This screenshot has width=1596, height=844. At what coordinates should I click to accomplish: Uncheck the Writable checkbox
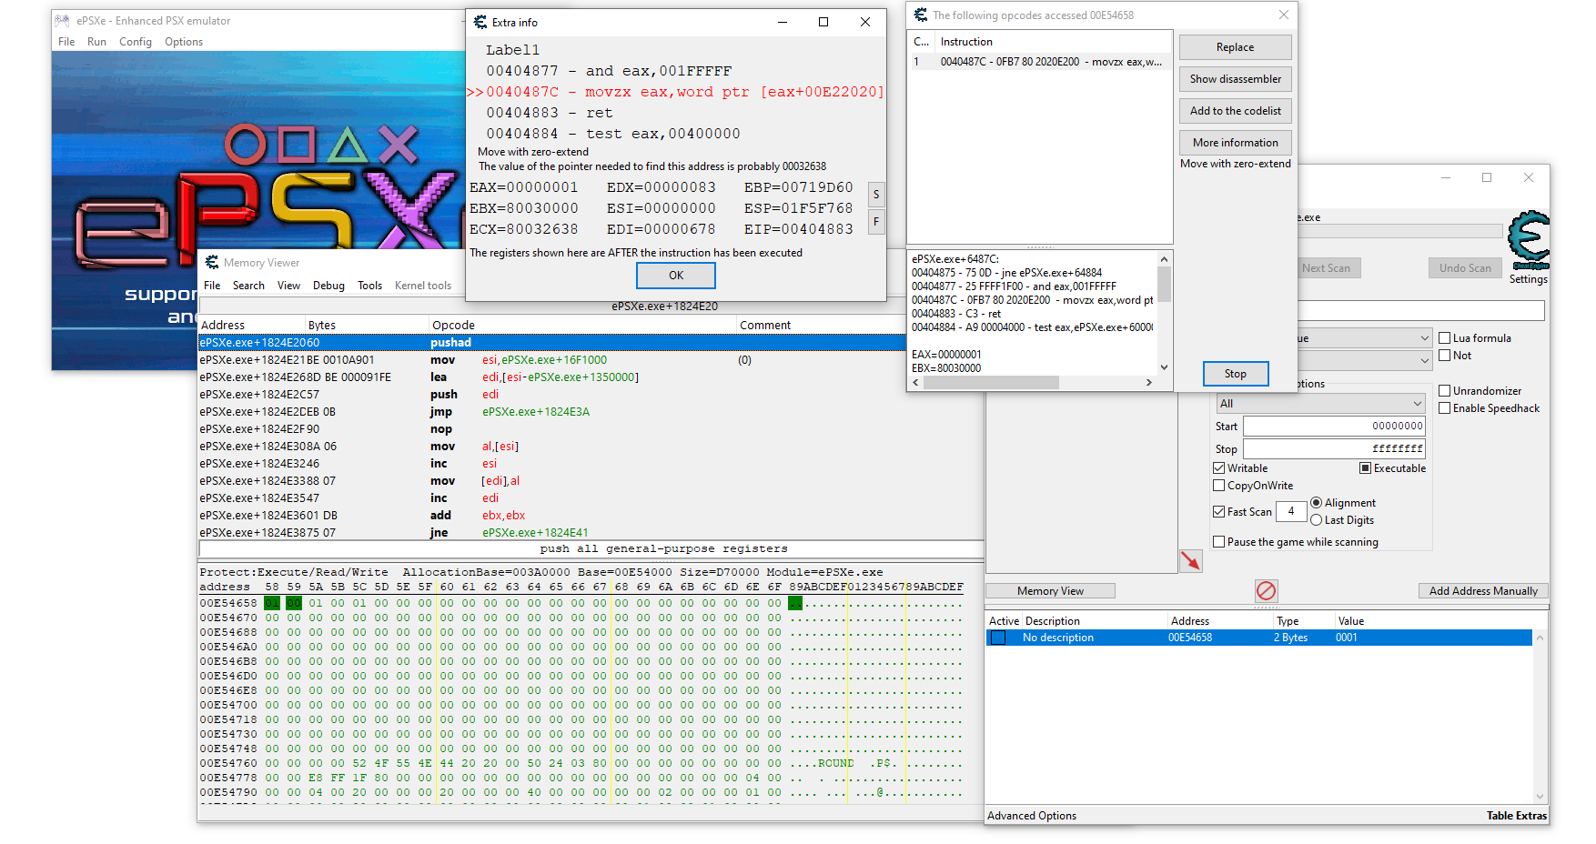tap(1218, 467)
